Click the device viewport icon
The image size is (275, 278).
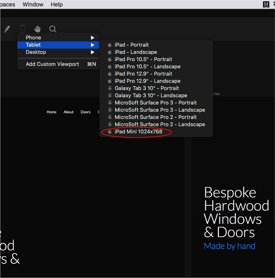point(22,29)
